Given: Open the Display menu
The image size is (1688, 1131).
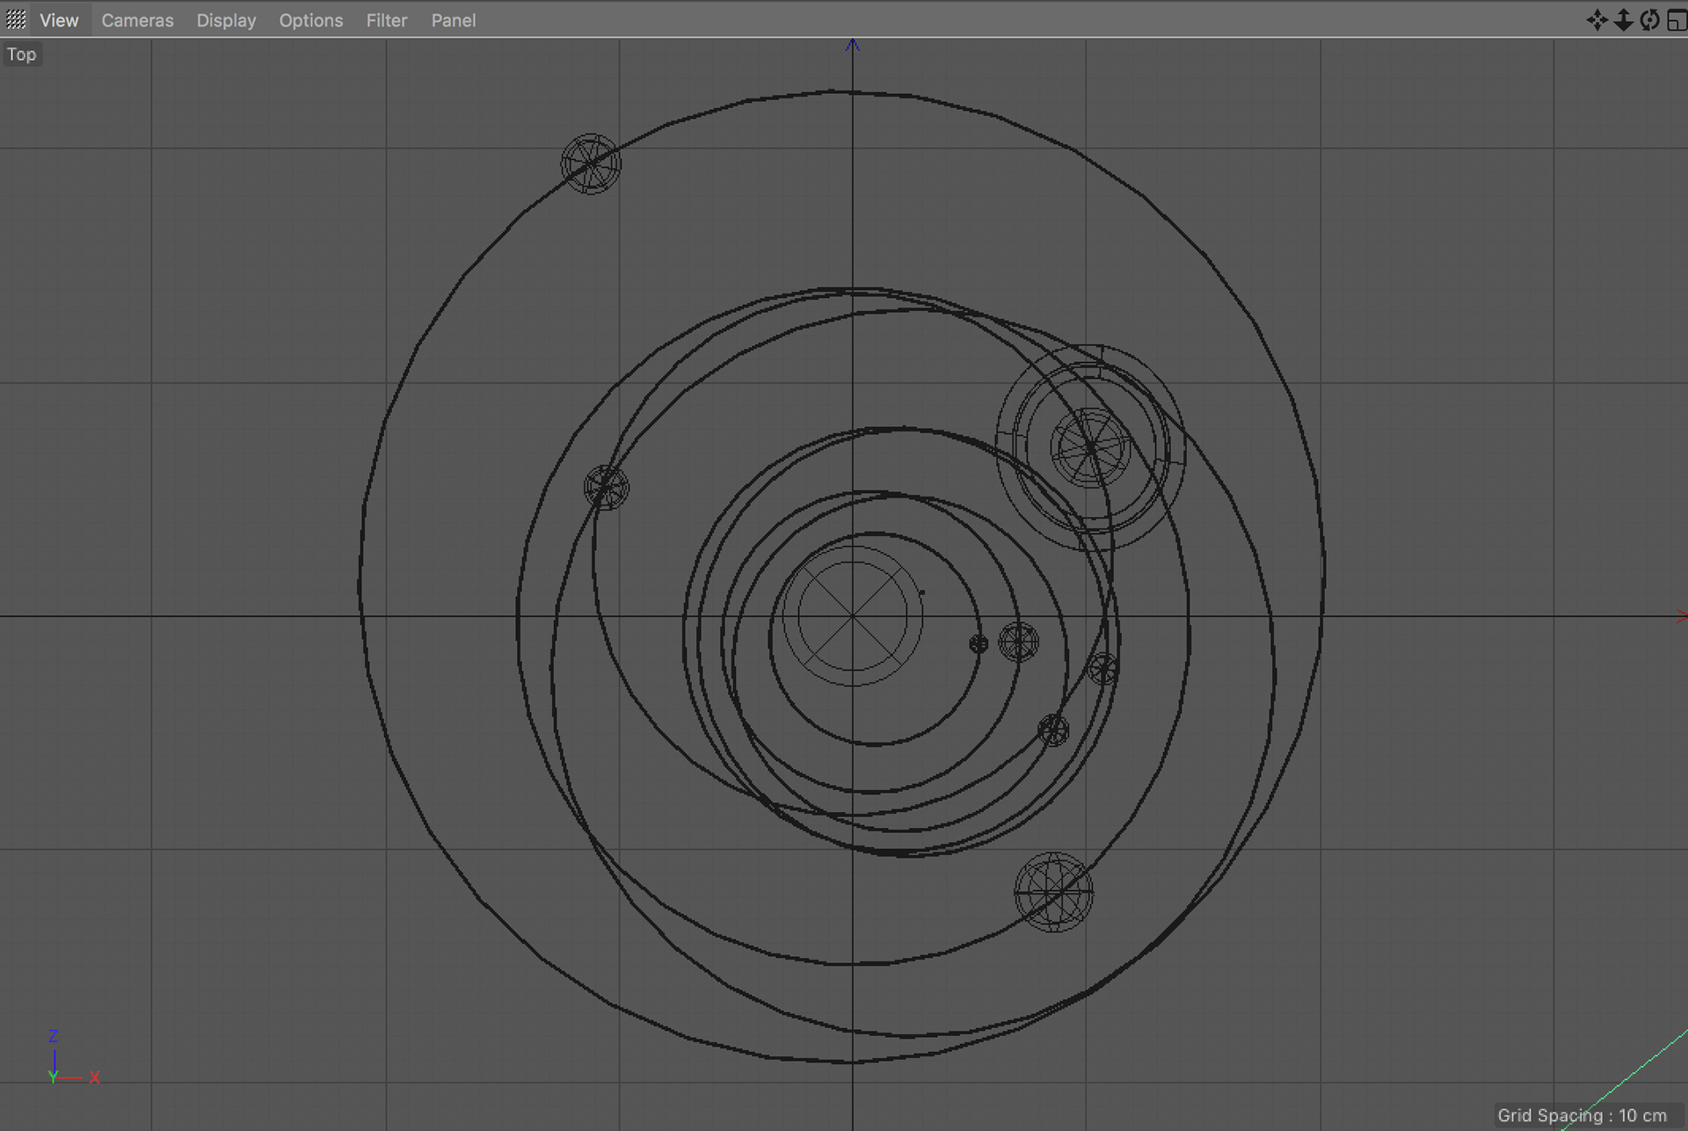Looking at the screenshot, I should (226, 19).
